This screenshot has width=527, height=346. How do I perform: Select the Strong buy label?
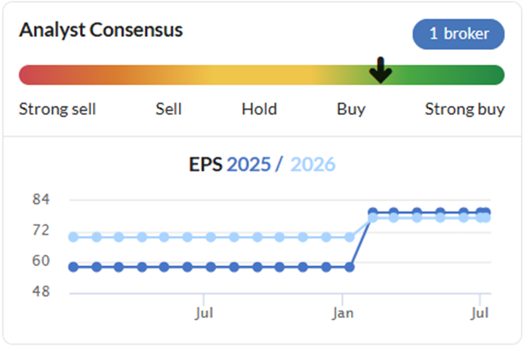click(x=465, y=110)
